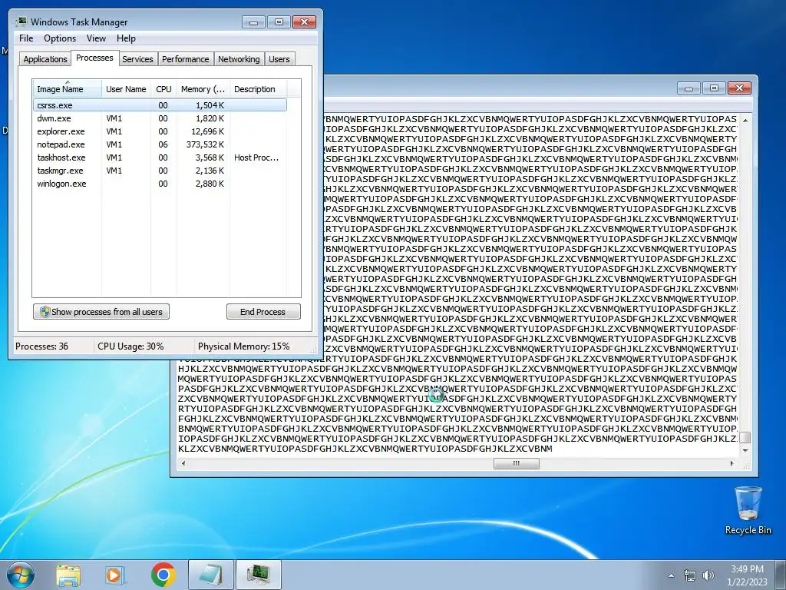Click Notepad horizontal scrollbar left arrow
Screen dimensions: 786x590
tap(183, 463)
